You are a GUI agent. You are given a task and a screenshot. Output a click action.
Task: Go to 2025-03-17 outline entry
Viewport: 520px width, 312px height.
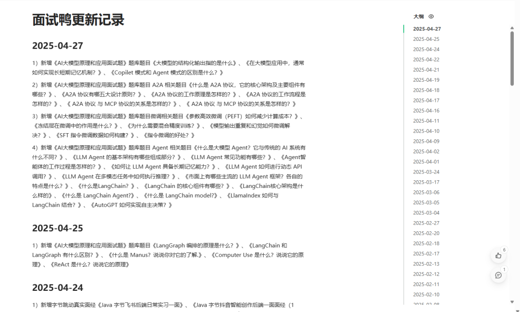point(426,182)
